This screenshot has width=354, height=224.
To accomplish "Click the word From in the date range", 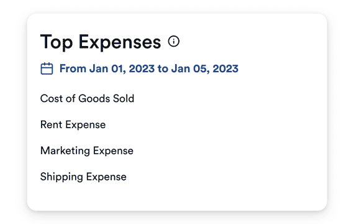I will click(73, 68).
